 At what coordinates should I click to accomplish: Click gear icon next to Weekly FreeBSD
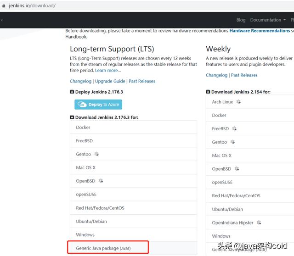pos(234,128)
